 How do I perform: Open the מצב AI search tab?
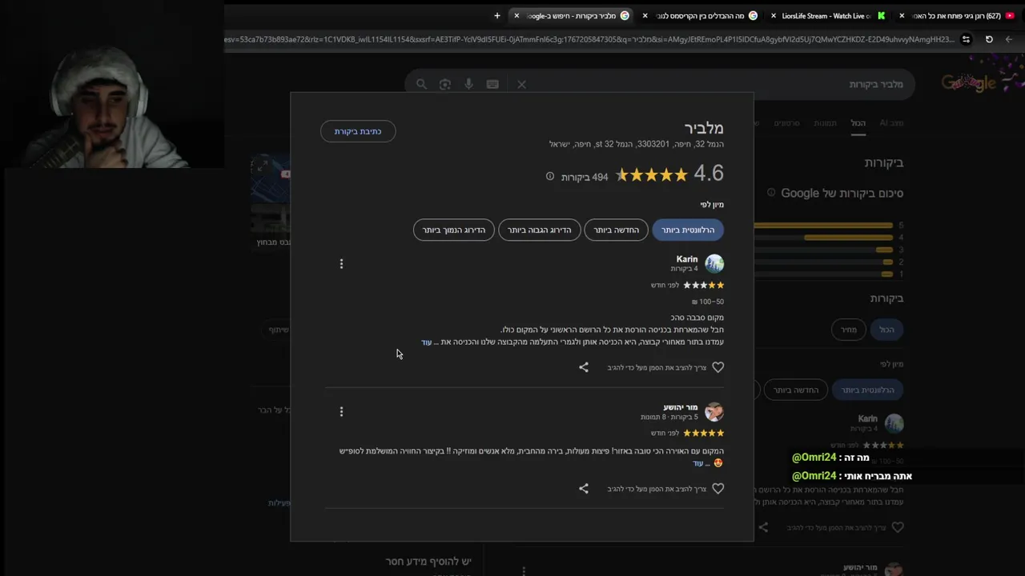[891, 123]
